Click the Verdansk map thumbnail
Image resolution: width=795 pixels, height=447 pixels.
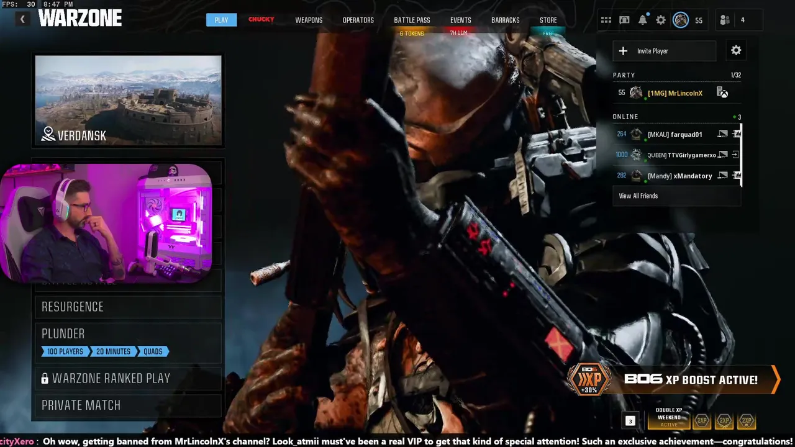point(128,101)
